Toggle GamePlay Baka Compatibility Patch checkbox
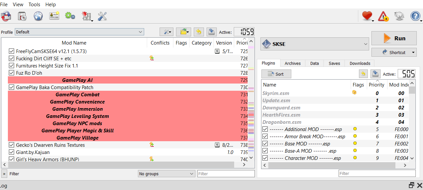Screen dimensions: 423x190 [11, 87]
